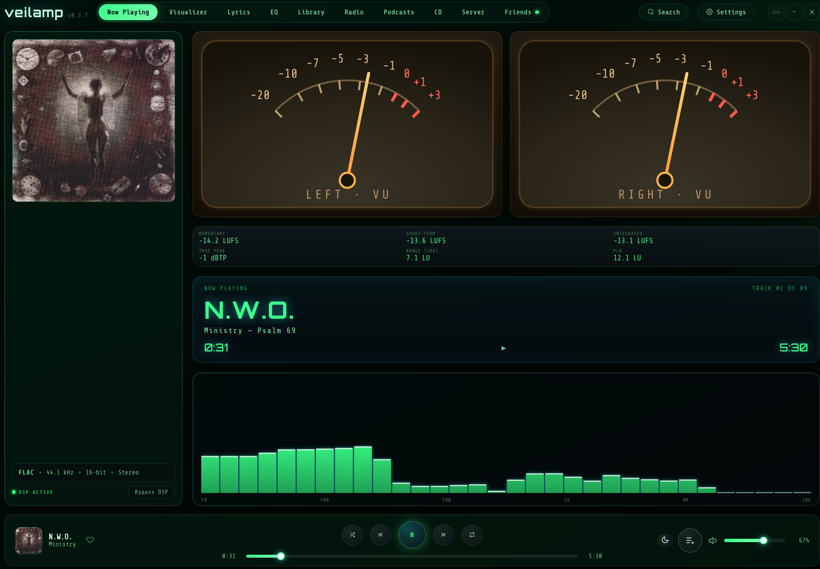Viewport: 820px width, 569px height.
Task: Click the short-term '-13.6 LUFS' value
Action: click(x=426, y=241)
